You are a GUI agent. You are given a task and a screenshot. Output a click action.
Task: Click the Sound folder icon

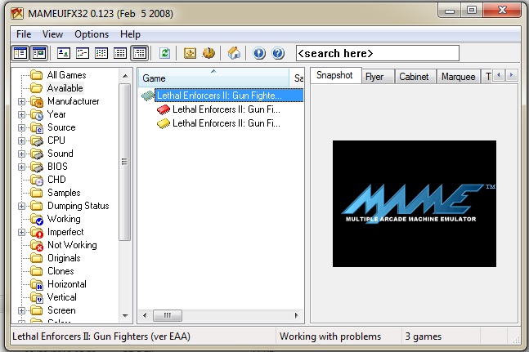(37, 154)
